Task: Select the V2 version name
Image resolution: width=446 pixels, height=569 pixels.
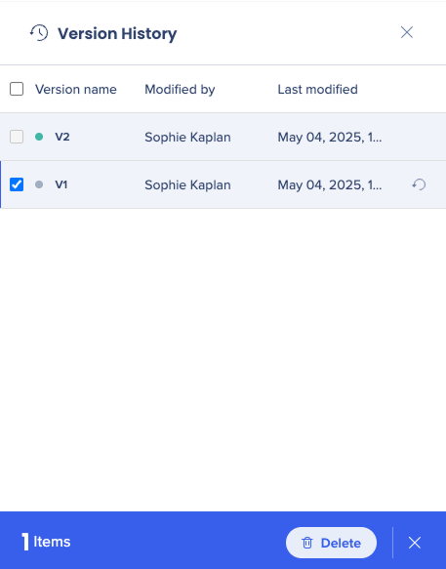Action: pos(62,137)
